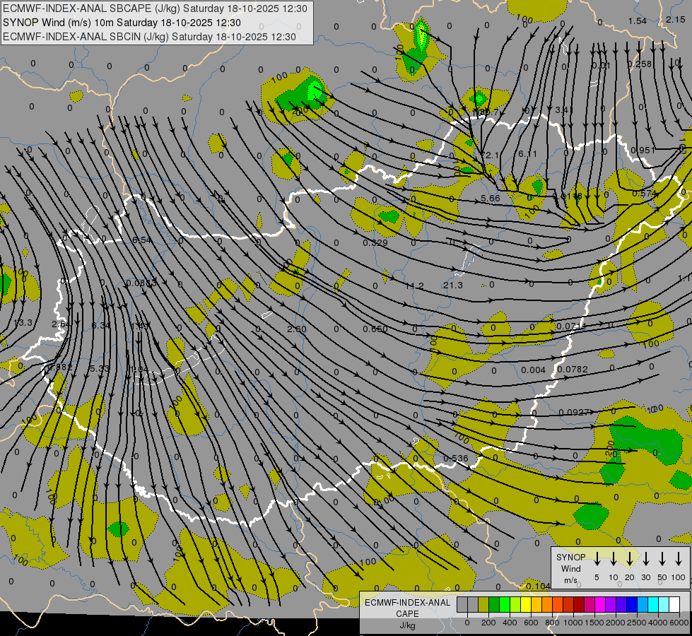Screen dimensions: 692x636
Task: Pick the dark red swatch above 1000 tick
Action: click(579, 604)
